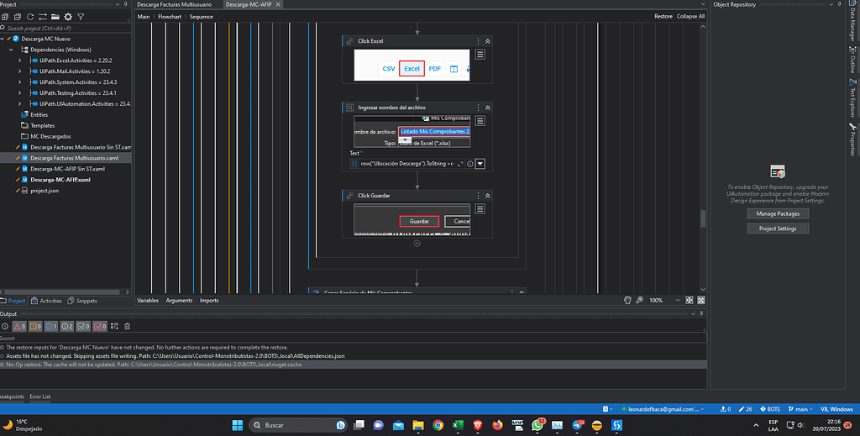The image size is (860, 436).
Task: Click the Manage Packages button
Action: [777, 213]
